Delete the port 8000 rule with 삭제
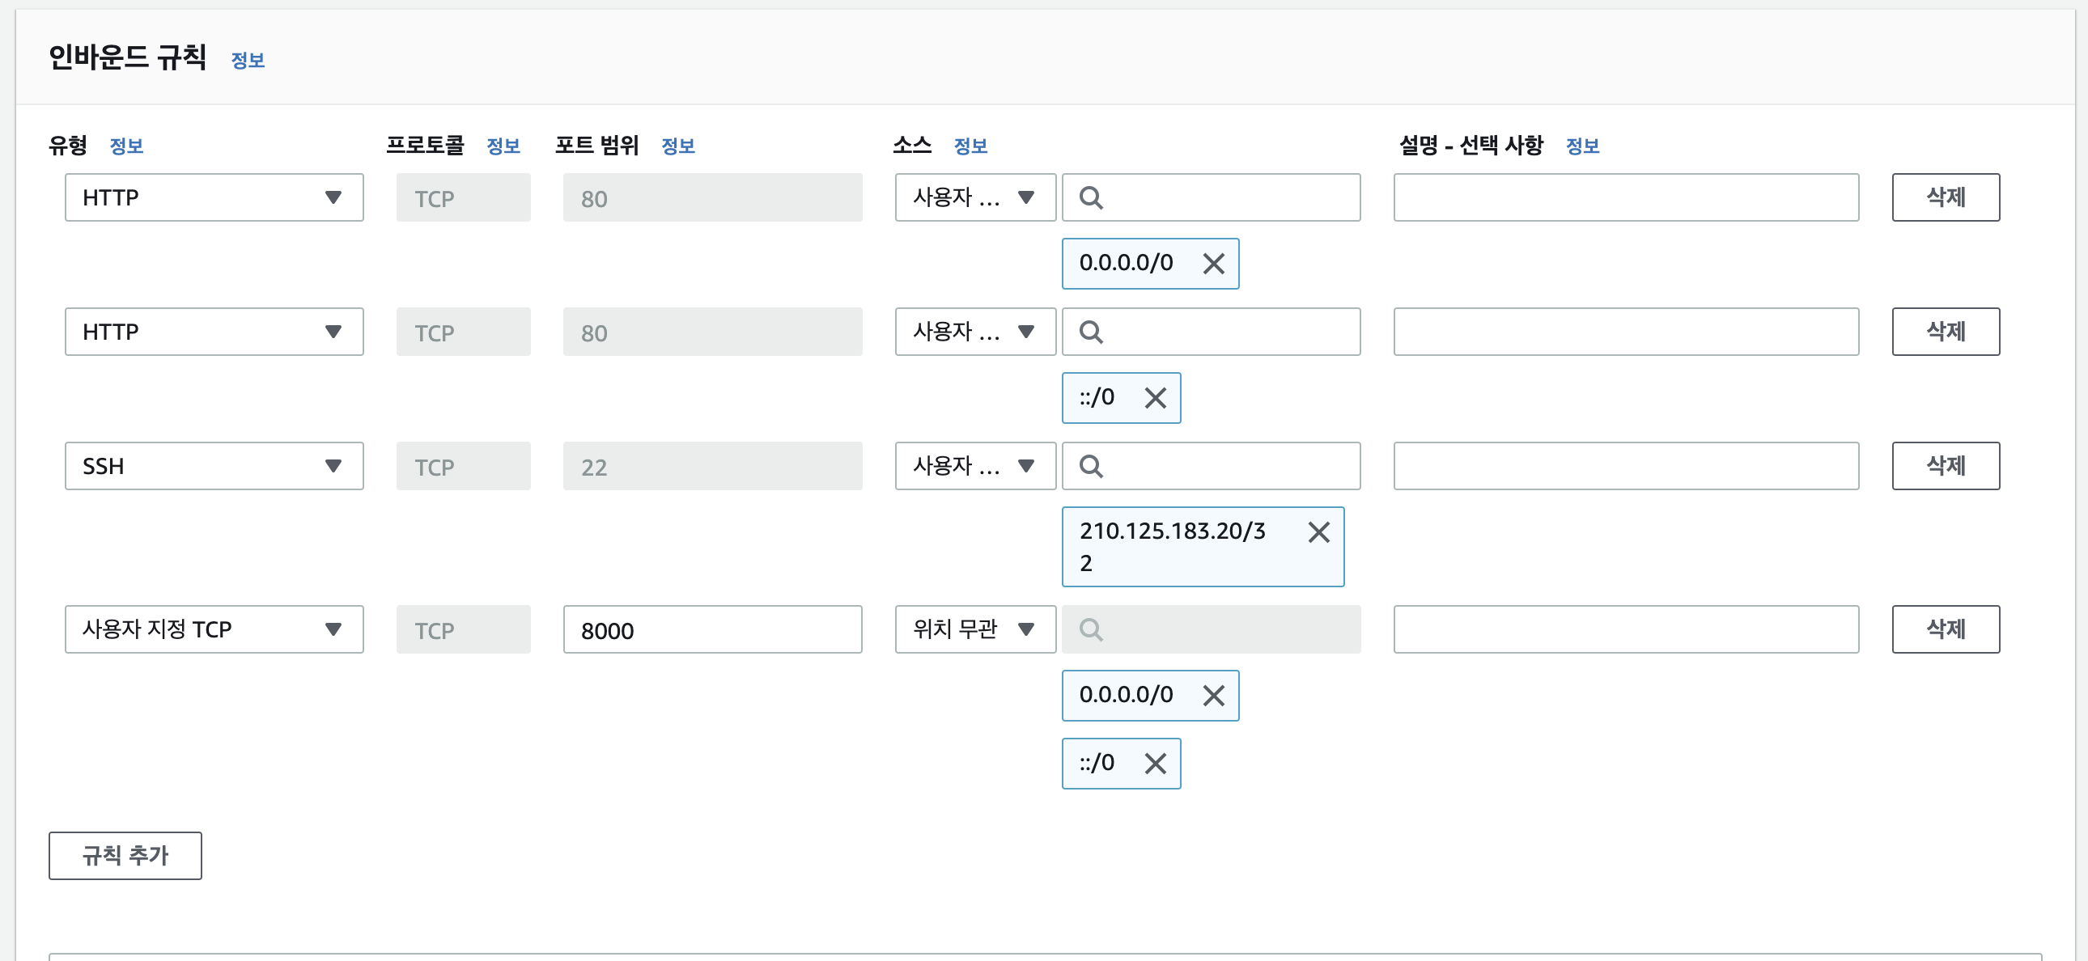 (x=1945, y=629)
